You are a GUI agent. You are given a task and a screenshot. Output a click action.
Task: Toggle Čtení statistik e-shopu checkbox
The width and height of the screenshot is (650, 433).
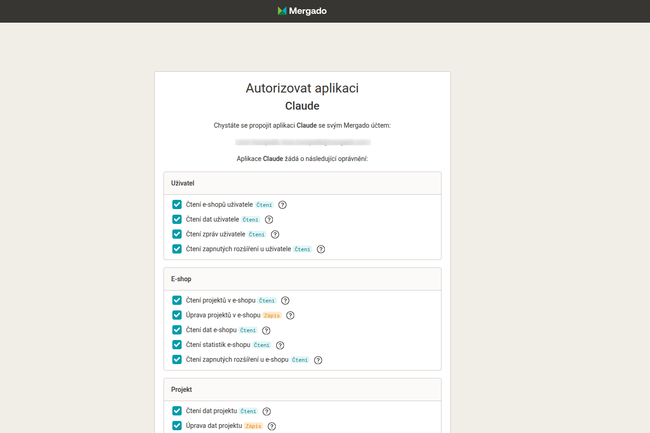coord(177,345)
